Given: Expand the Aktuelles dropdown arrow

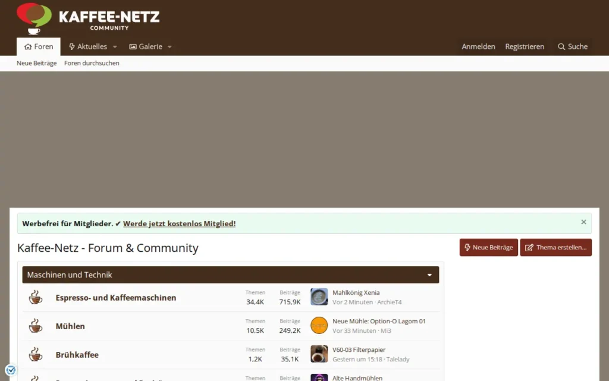Looking at the screenshot, I should point(115,47).
